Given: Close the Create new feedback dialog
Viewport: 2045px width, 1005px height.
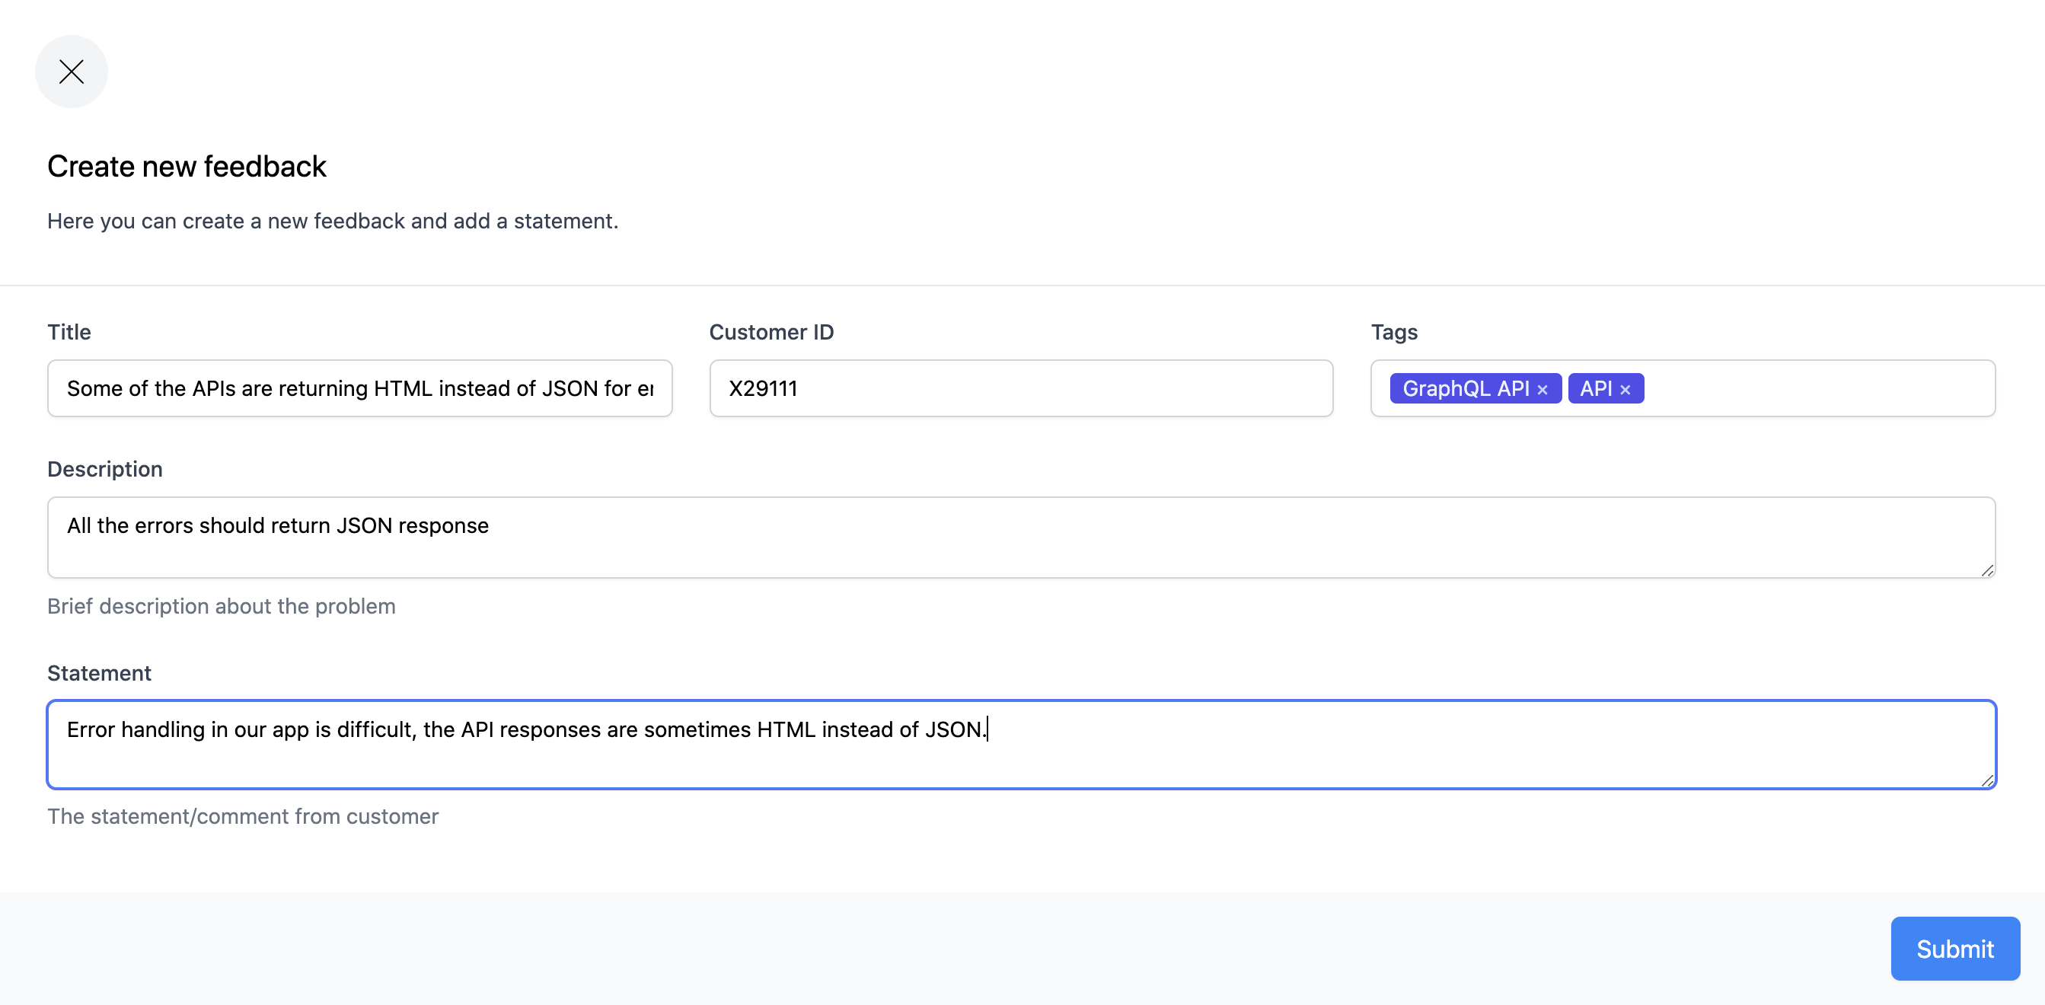Looking at the screenshot, I should coord(72,72).
